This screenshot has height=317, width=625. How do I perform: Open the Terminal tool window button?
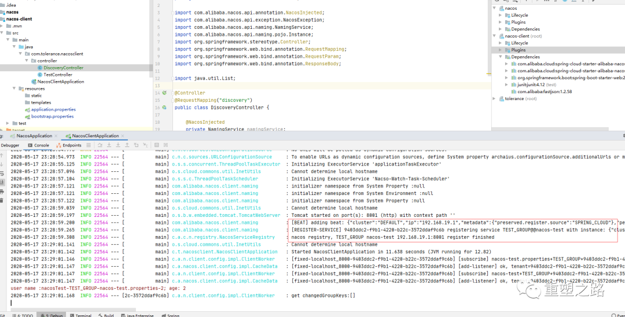pyautogui.click(x=80, y=315)
